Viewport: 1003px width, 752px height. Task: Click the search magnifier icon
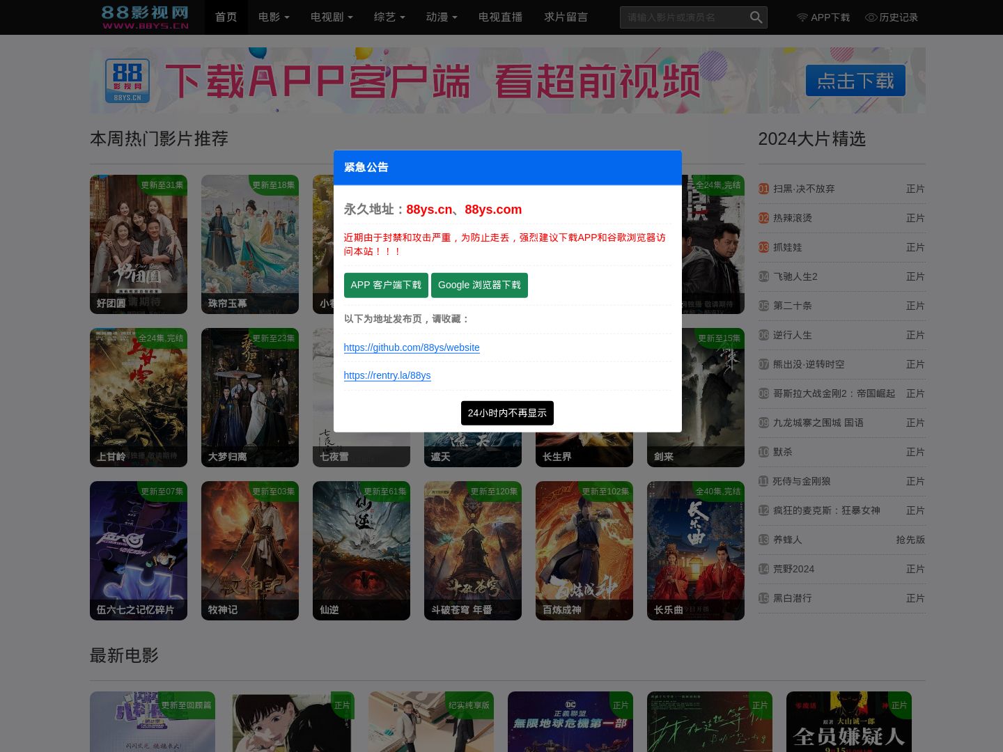click(x=756, y=17)
